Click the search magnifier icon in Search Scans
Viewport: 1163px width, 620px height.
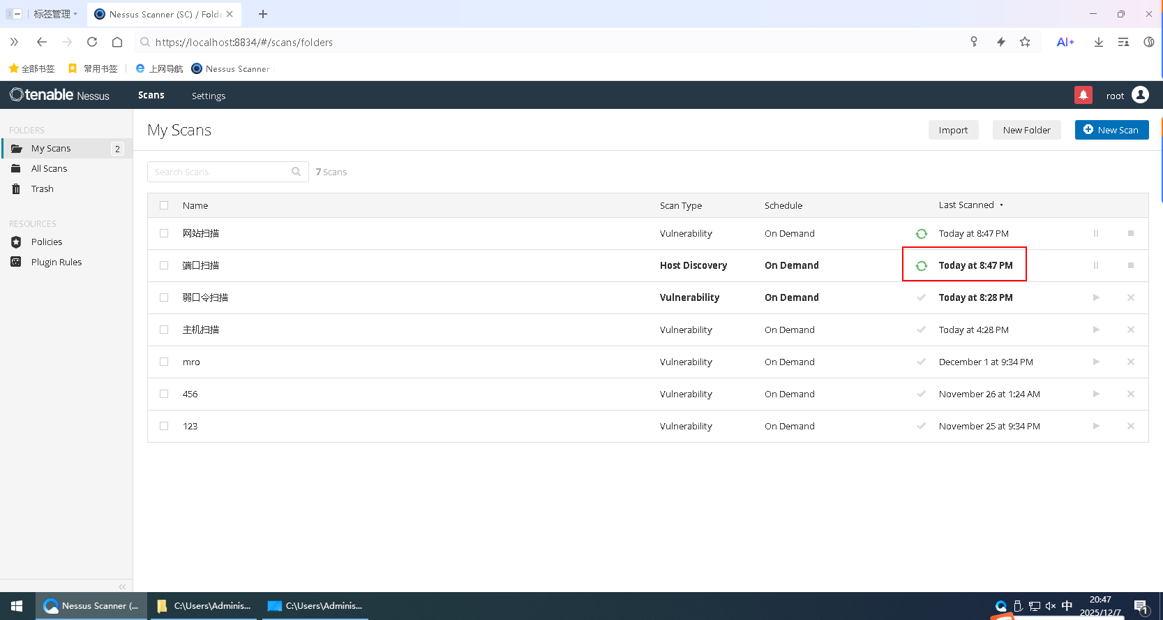[x=297, y=172]
